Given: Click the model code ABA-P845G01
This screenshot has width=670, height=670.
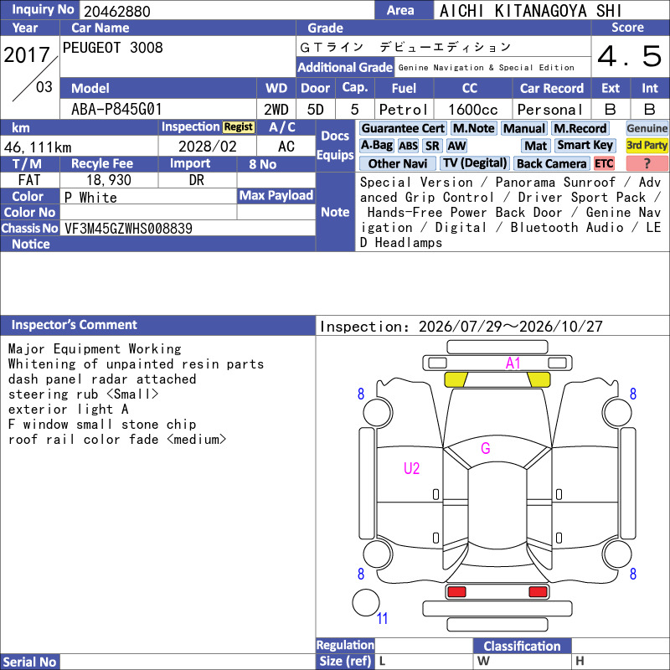Looking at the screenshot, I should pos(116,110).
